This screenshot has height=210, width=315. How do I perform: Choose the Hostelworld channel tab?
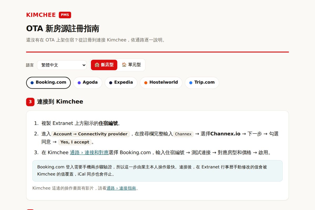click(161, 83)
